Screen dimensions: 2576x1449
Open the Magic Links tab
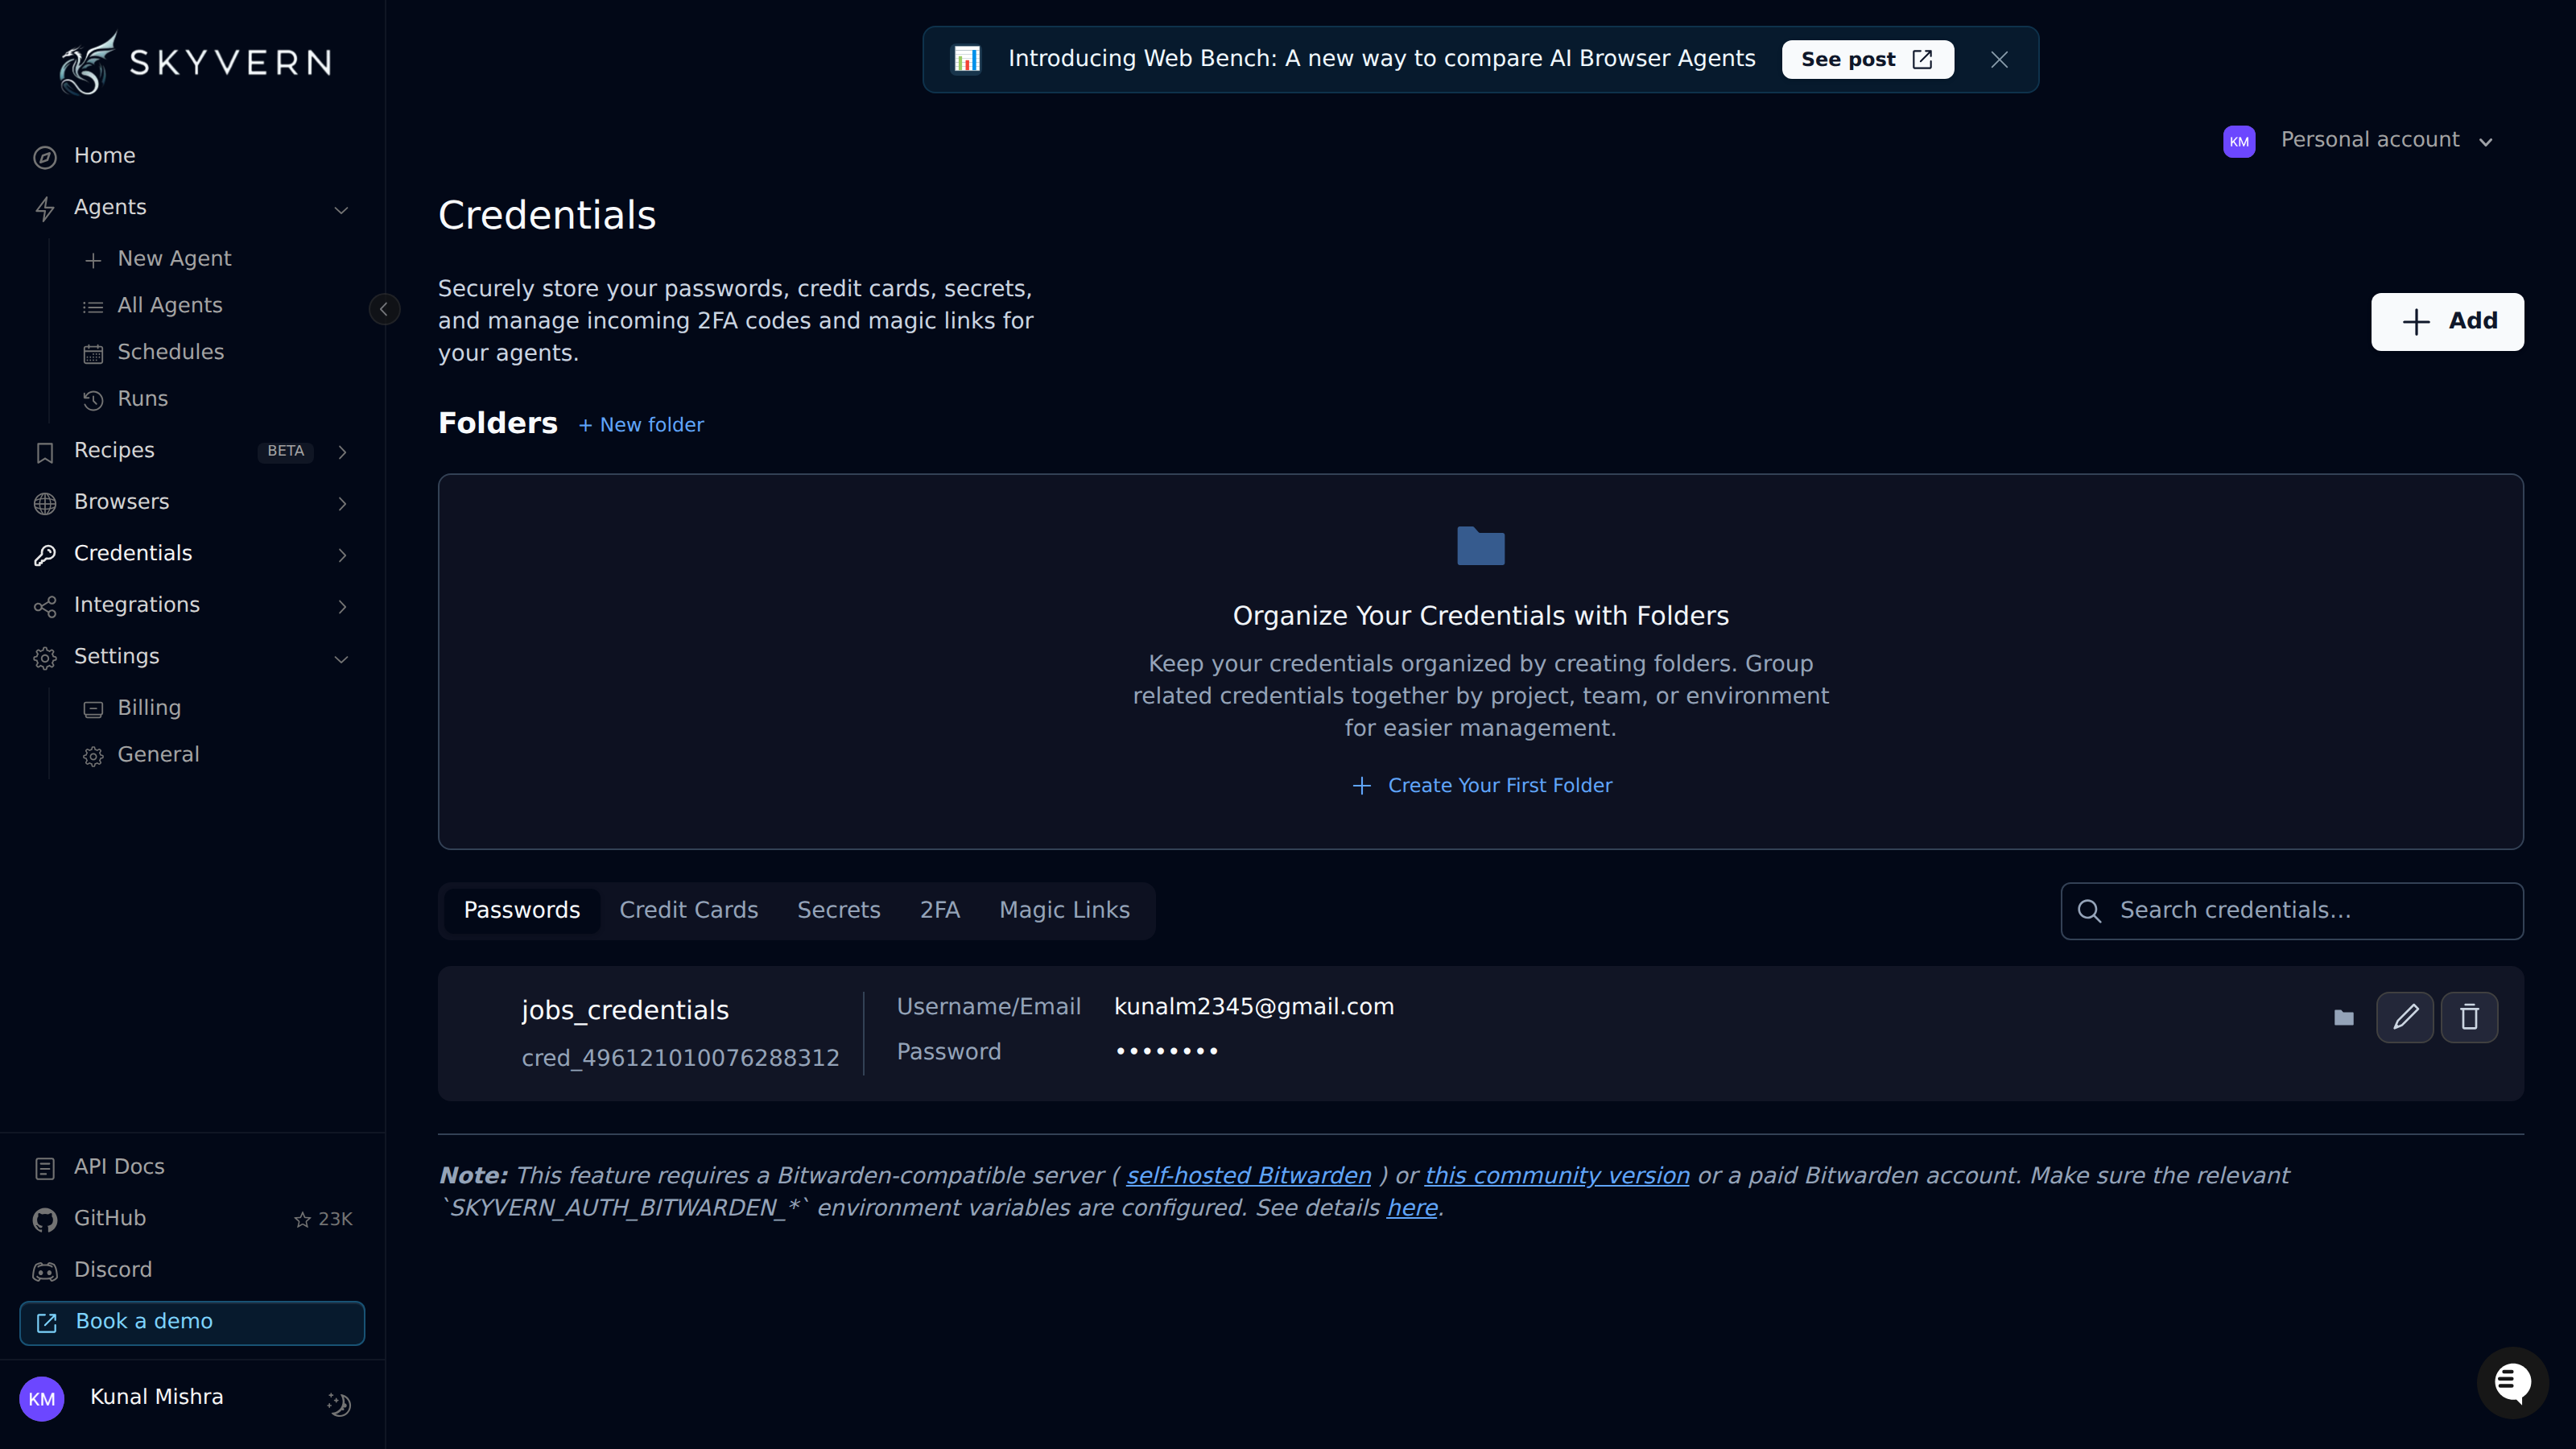point(1064,910)
